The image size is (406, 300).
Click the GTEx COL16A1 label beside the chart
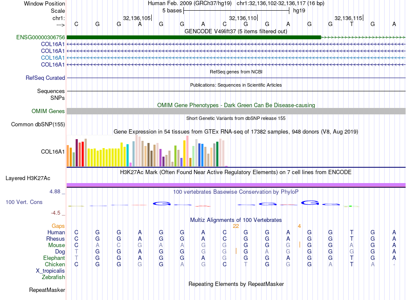(53, 152)
